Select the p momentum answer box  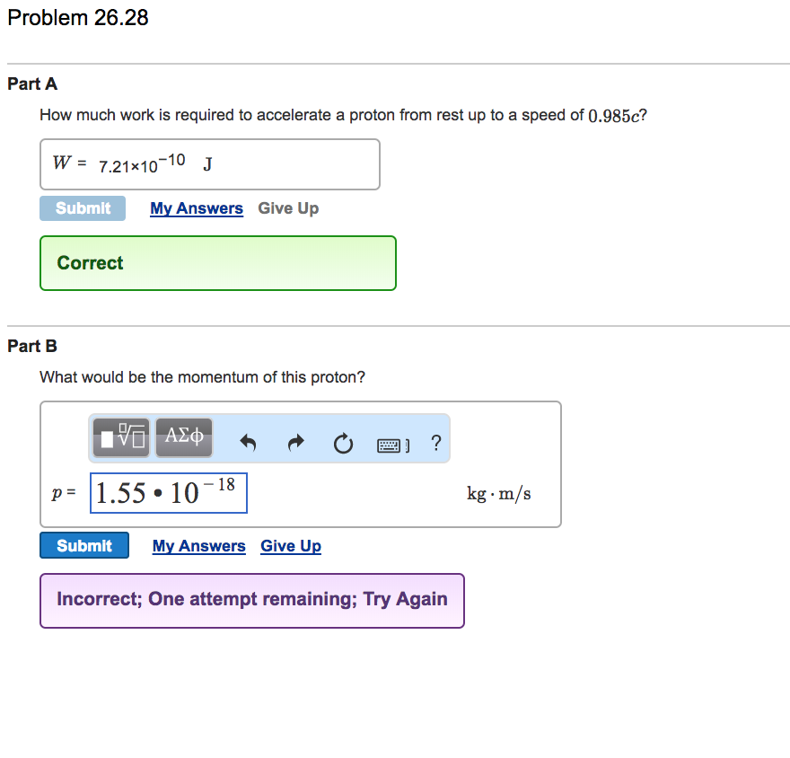pos(168,492)
